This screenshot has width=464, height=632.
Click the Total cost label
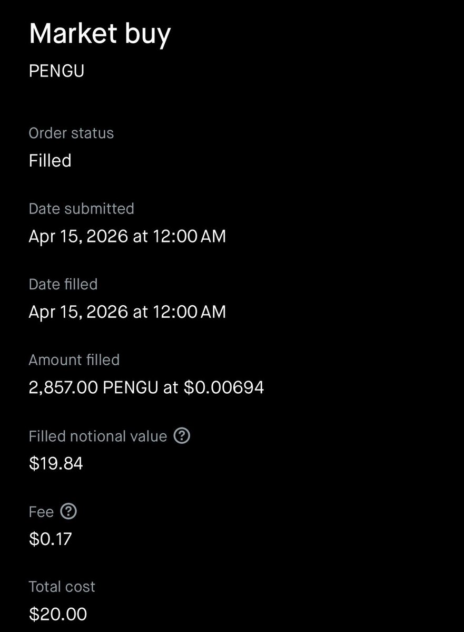(x=62, y=587)
